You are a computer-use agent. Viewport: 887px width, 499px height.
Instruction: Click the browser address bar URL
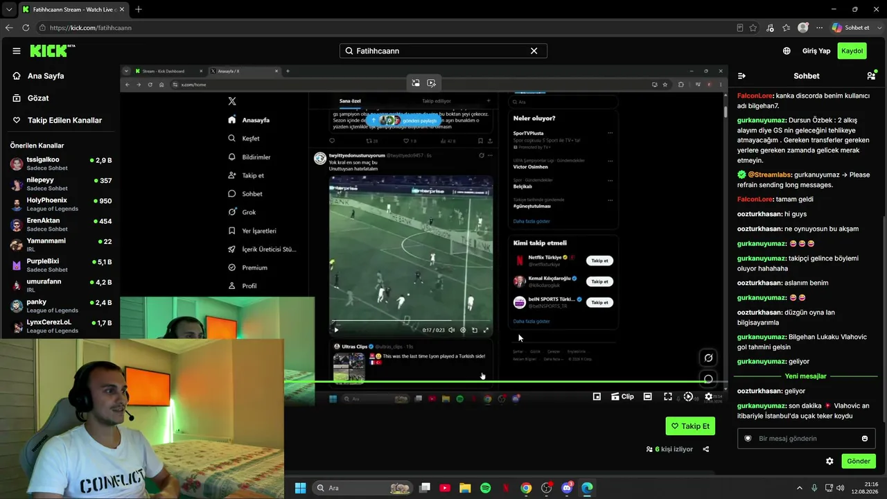coord(90,28)
